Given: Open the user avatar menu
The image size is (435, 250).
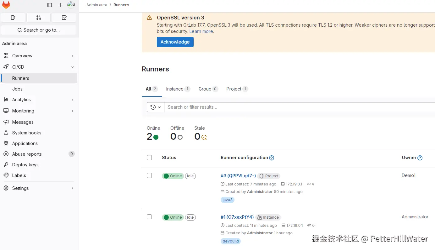Looking at the screenshot, I should pos(71,5).
